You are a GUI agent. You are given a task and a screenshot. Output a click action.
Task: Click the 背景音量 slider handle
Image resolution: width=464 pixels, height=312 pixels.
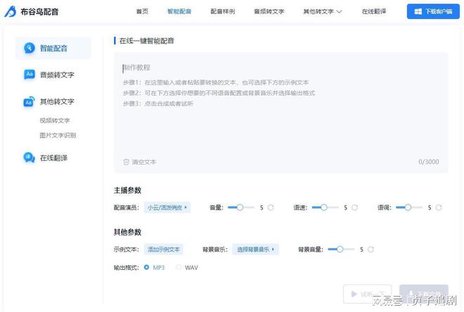(340, 249)
